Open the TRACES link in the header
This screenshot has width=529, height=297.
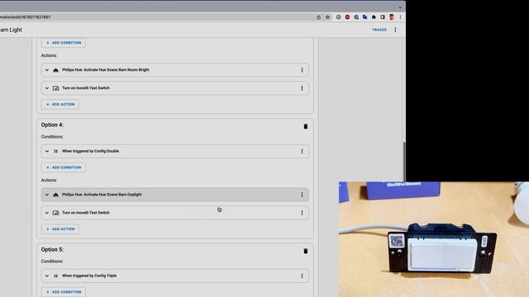379,30
